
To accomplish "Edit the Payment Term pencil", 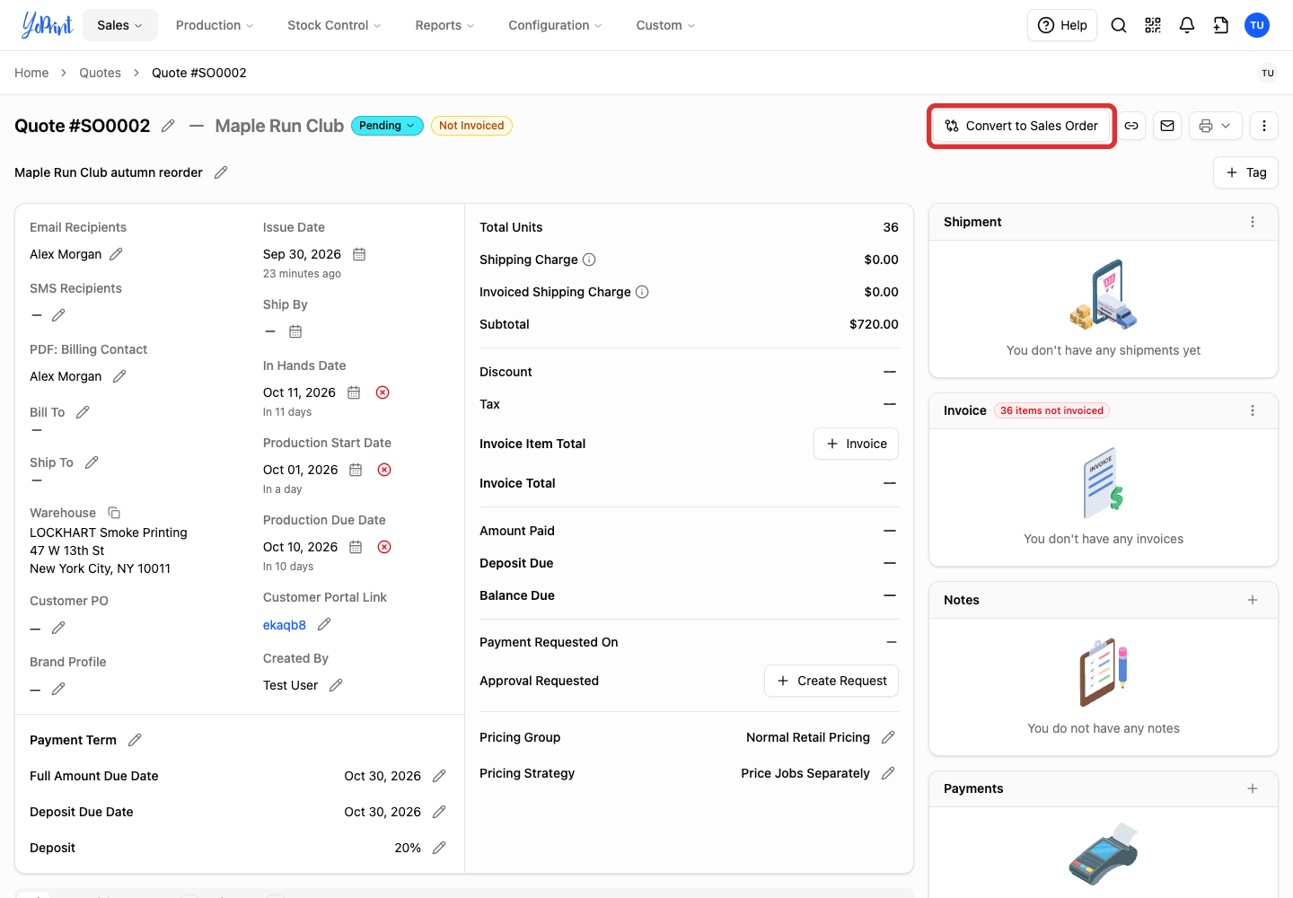I will pos(135,740).
